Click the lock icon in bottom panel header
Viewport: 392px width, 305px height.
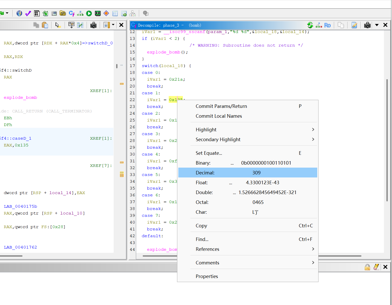coord(367,267)
